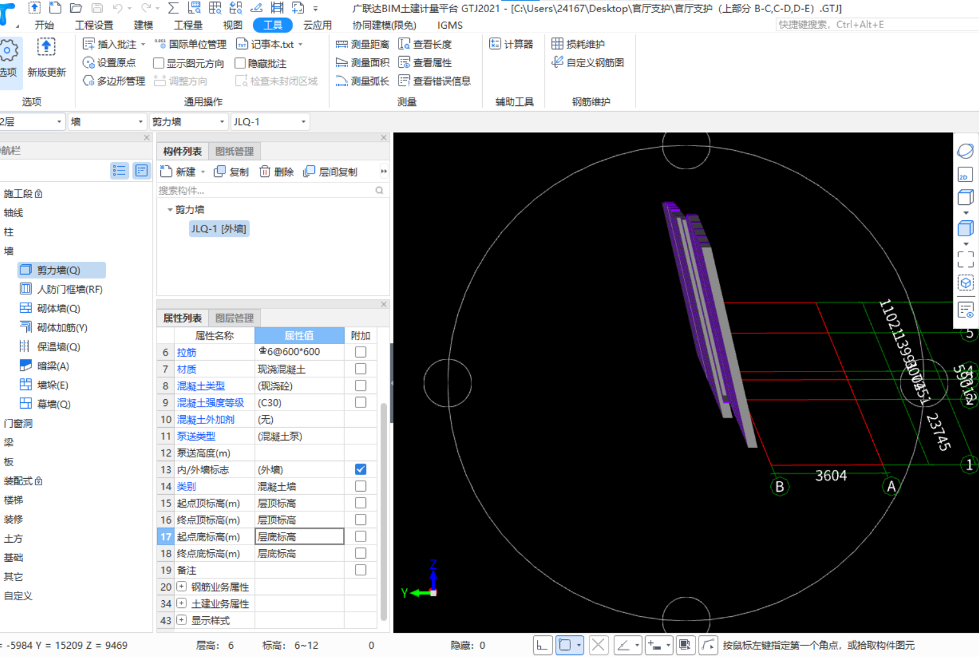This screenshot has width=979, height=657.
Task: Open the 墙 component category dropdown
Action: pos(107,121)
